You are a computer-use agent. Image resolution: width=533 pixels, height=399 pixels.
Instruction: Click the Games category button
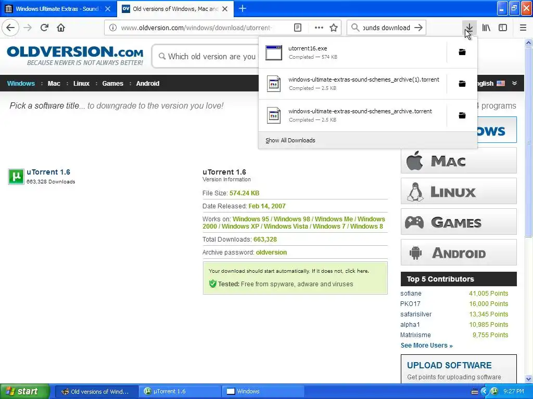point(459,222)
